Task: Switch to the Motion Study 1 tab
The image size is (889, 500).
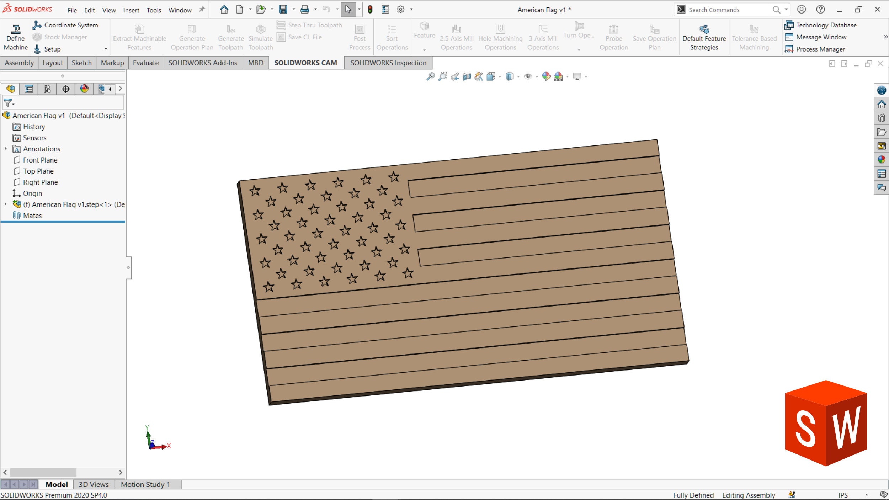Action: click(145, 484)
